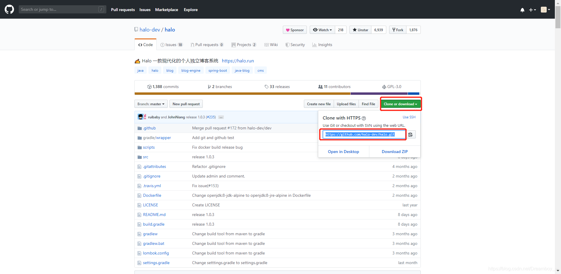Click Explore in top navigation
This screenshot has height=274, width=561.
(x=191, y=10)
